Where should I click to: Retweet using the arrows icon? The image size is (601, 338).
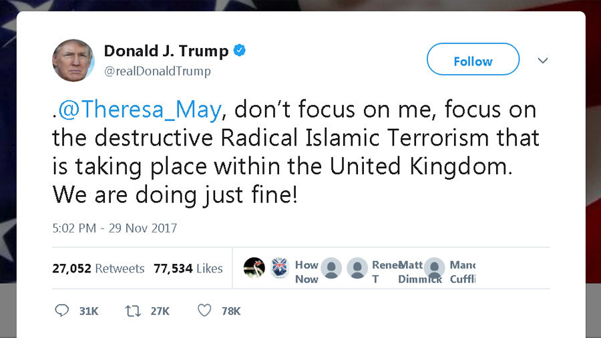132,311
